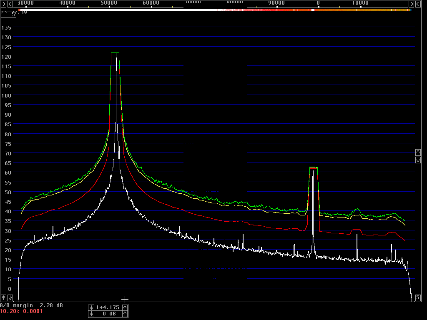Increase the 144.175 frequency with its up arrow
Image resolution: width=427 pixels, height=320 pixels.
click(x=125, y=307)
